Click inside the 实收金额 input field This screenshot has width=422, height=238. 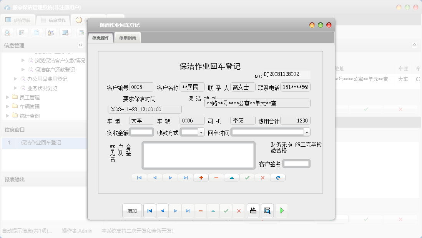tap(141, 132)
